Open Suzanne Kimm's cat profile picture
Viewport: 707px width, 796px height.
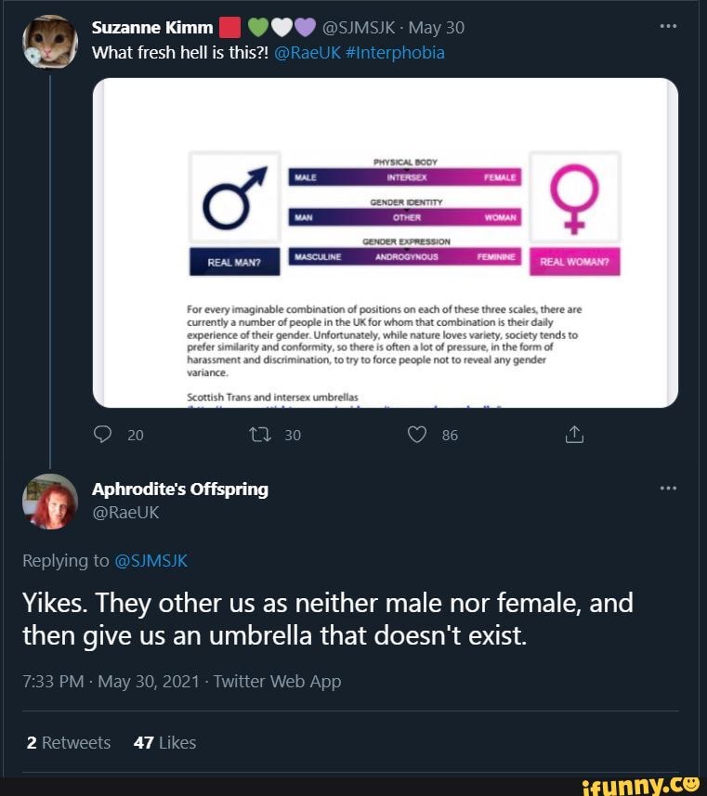coord(50,40)
